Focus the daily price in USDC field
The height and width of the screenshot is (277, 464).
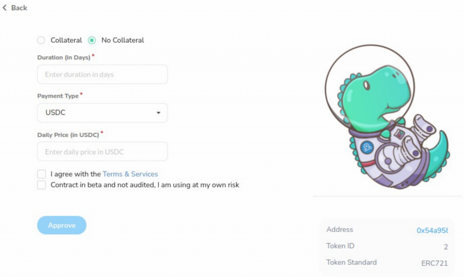point(102,152)
